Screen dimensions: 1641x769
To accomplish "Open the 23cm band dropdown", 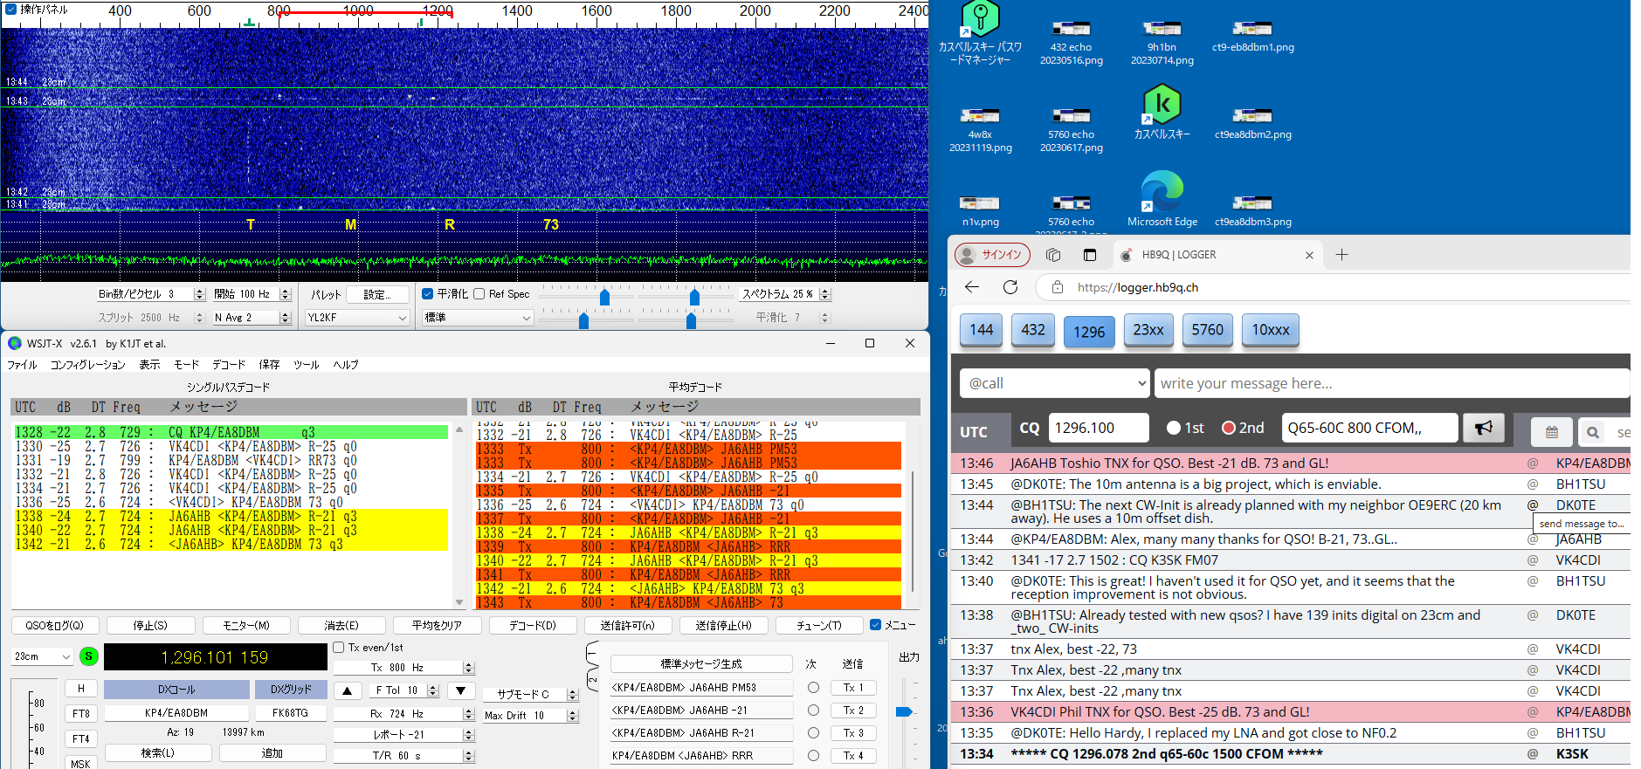I will click(x=43, y=656).
